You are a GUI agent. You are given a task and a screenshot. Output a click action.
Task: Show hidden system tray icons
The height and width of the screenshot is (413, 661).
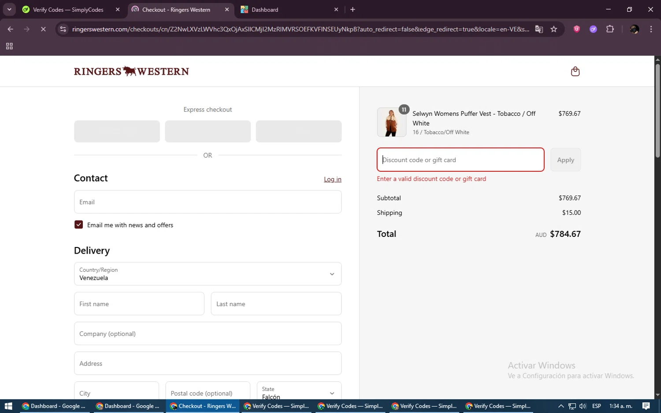(x=561, y=406)
